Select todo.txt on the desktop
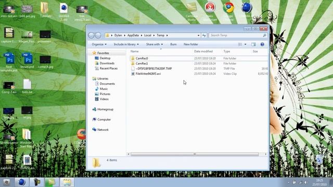The height and width of the screenshot is (187, 333). tap(27, 86)
